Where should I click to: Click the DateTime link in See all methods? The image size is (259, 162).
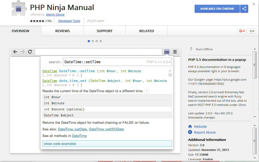[x=79, y=136]
